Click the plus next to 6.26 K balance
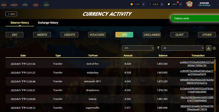This screenshot has width=219, height=112. (x=162, y=4)
